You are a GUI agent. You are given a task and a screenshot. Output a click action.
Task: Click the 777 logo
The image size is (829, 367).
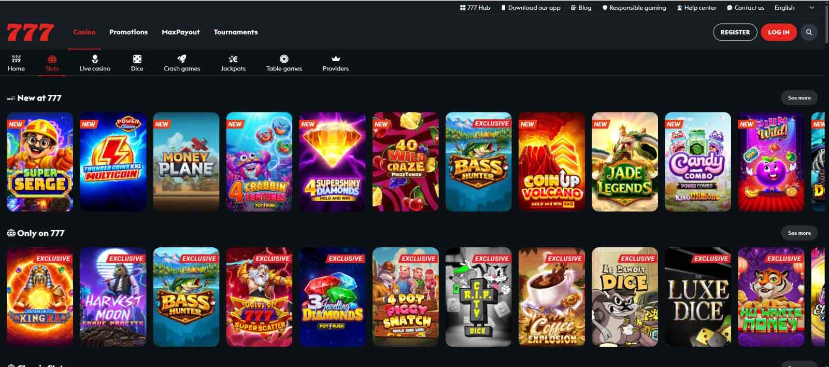[30, 32]
